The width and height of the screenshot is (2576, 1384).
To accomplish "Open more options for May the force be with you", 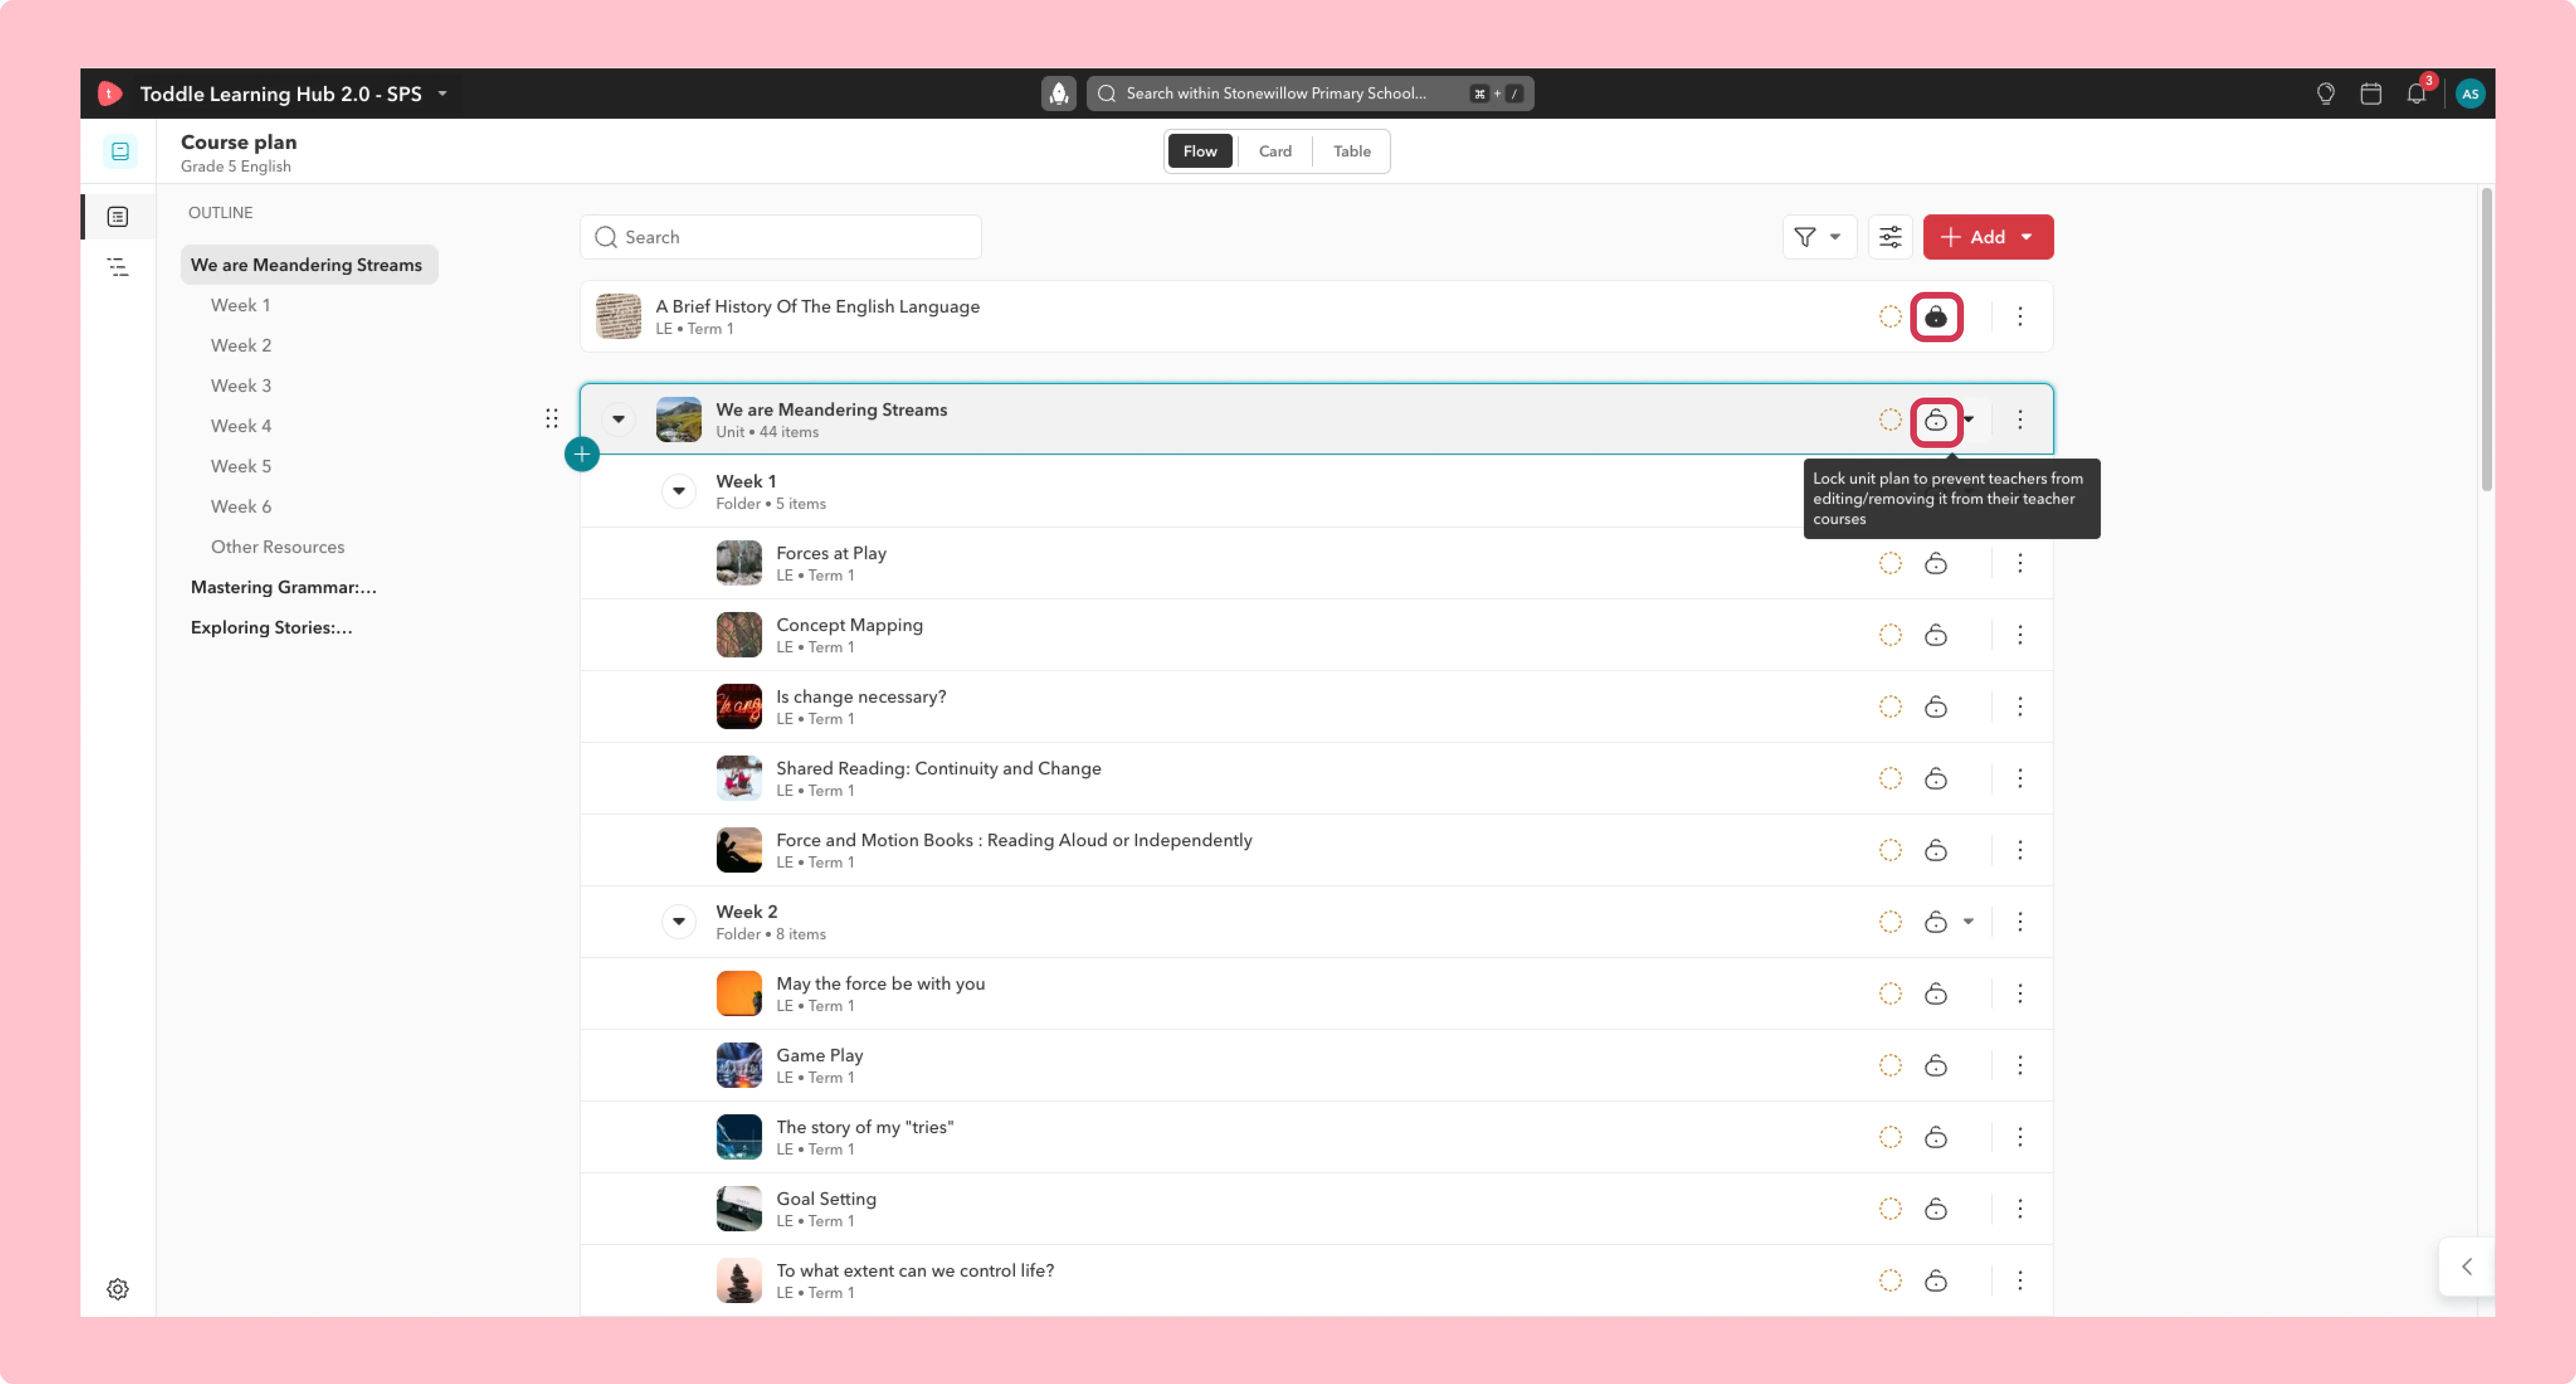I will pyautogui.click(x=2020, y=993).
